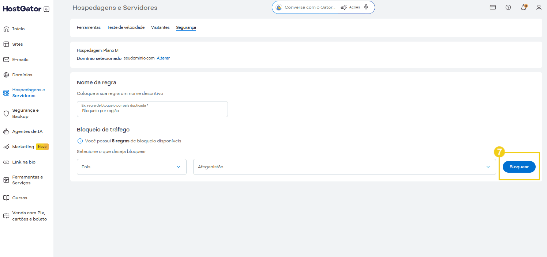Open notifications via the bell icon
Screen dimensions: 547x257
523,7
